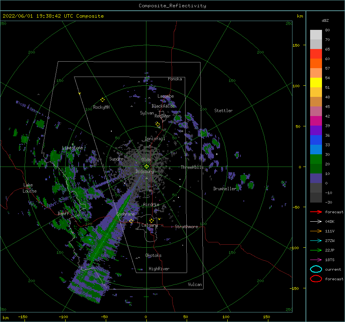Viewport: 345px width, 322px height.
Task: Click the dBZ scale heading
Action: (325, 20)
